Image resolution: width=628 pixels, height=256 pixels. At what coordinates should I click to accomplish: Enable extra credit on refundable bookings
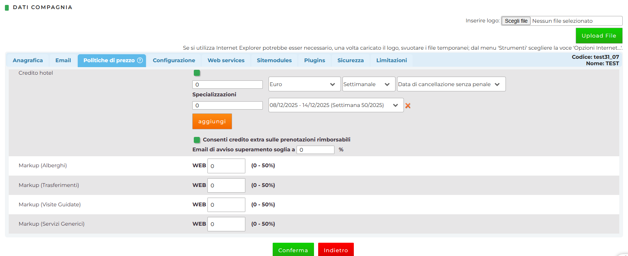click(x=197, y=140)
